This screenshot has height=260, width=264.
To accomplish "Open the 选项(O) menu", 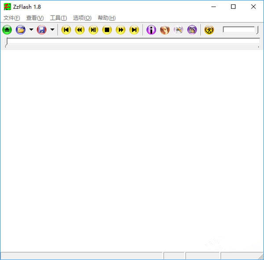I will coord(82,18).
